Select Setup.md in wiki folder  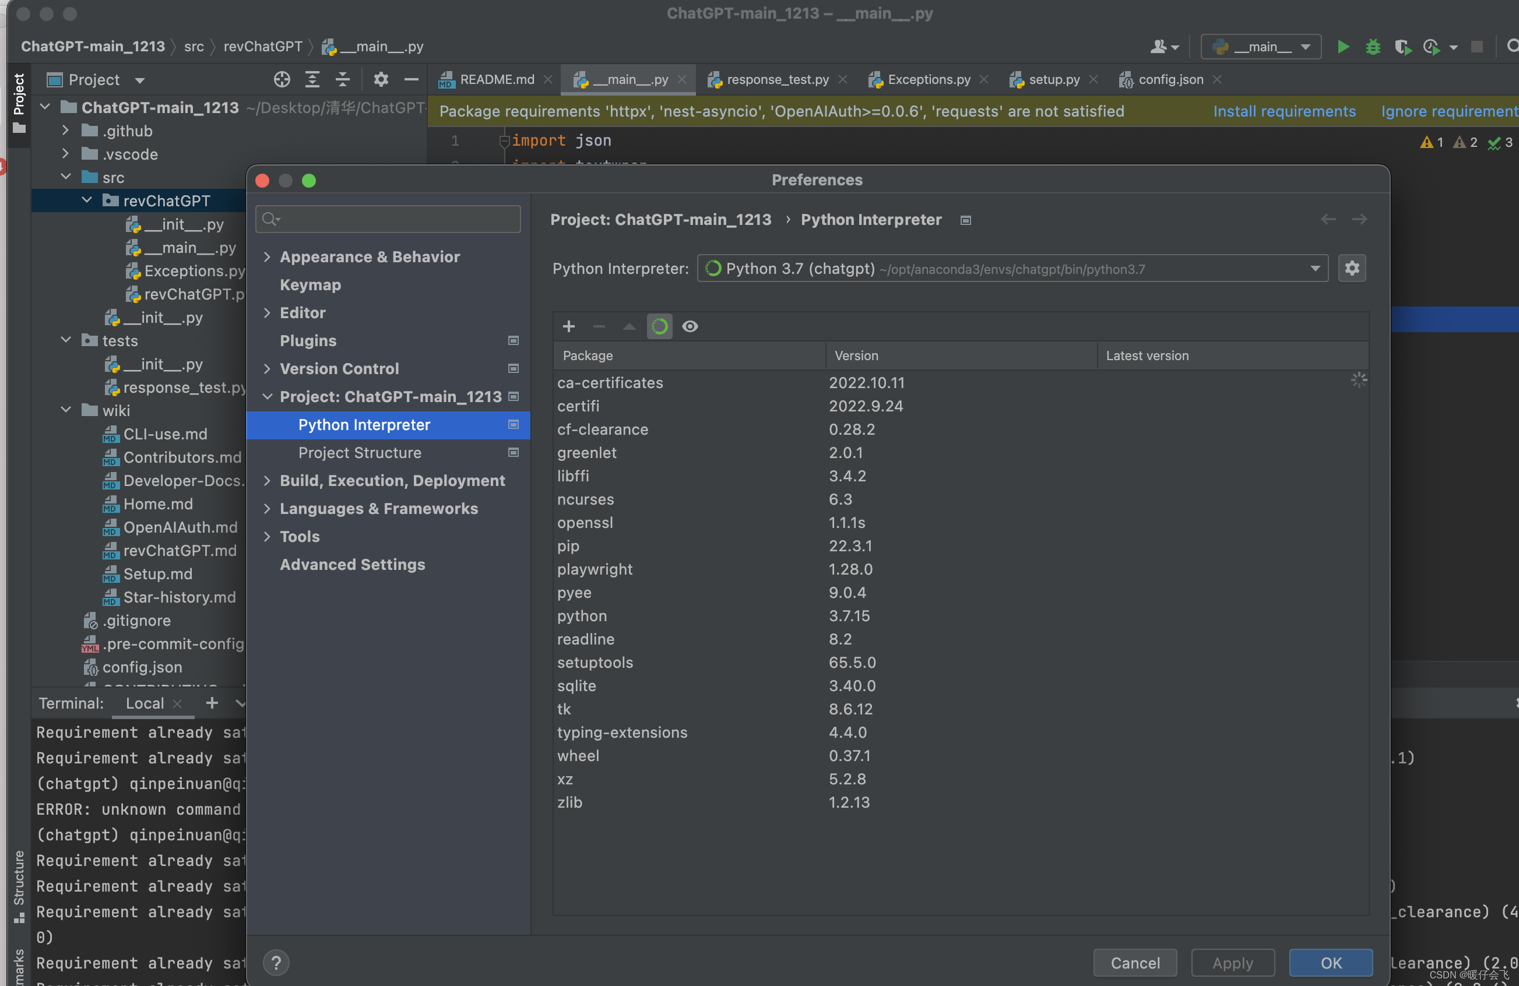point(157,574)
